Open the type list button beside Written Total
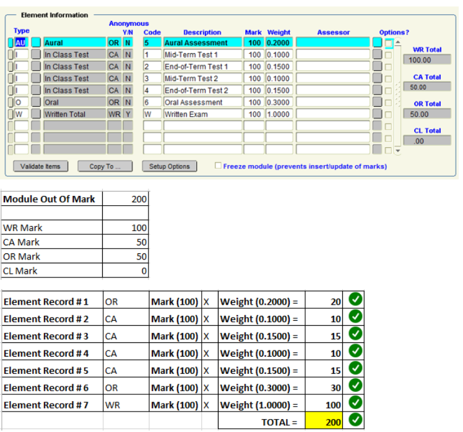463x432 pixels. [x=36, y=114]
